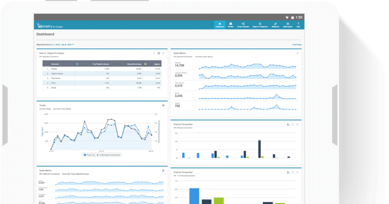The height and width of the screenshot is (204, 389).
Task: Open settings gear on Trends widget
Action: 163,106
